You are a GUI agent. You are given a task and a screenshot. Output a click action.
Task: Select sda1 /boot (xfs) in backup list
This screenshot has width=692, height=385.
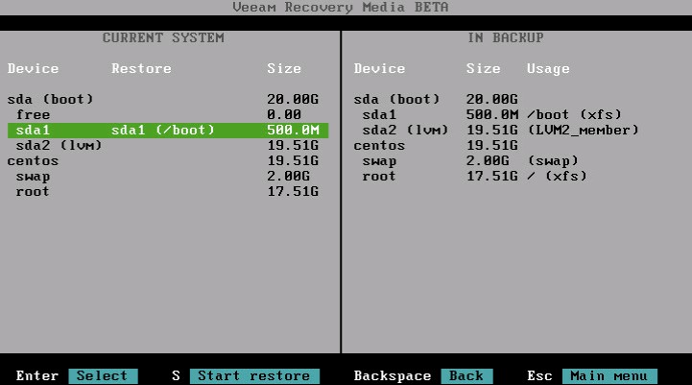coord(491,115)
